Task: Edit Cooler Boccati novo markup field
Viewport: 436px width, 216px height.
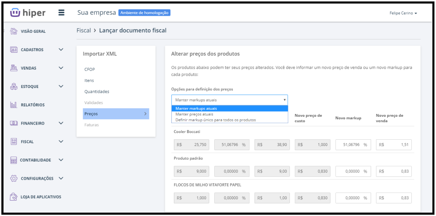Action: (x=353, y=145)
